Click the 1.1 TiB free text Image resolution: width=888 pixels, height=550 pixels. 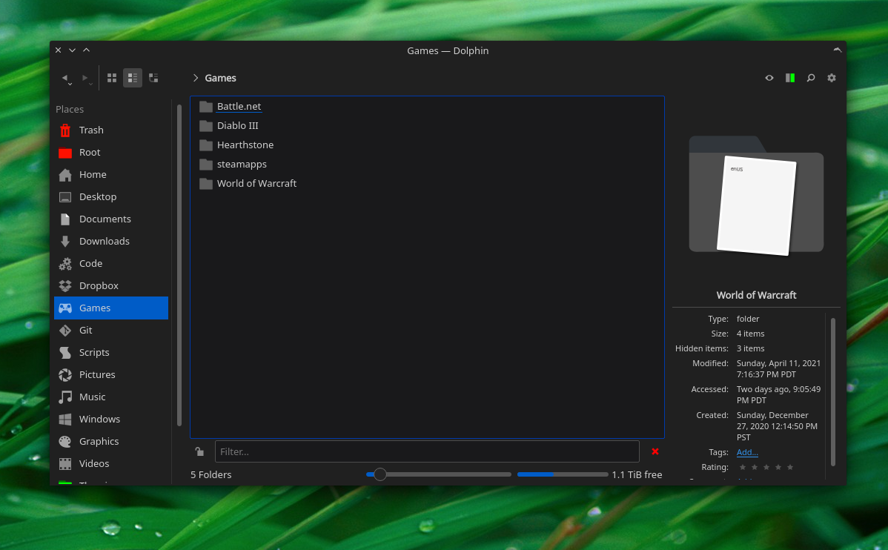click(637, 474)
